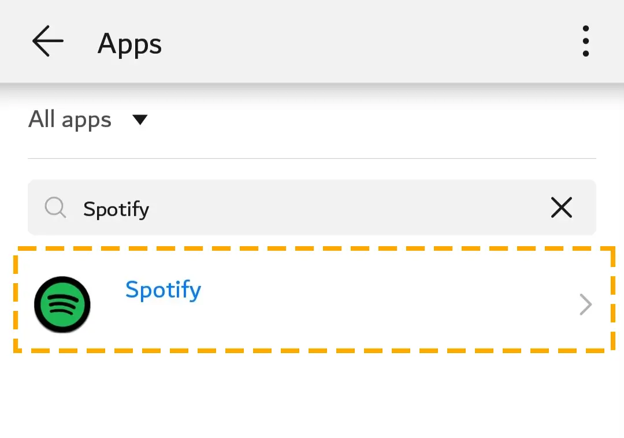Go back using the left arrow

point(48,41)
